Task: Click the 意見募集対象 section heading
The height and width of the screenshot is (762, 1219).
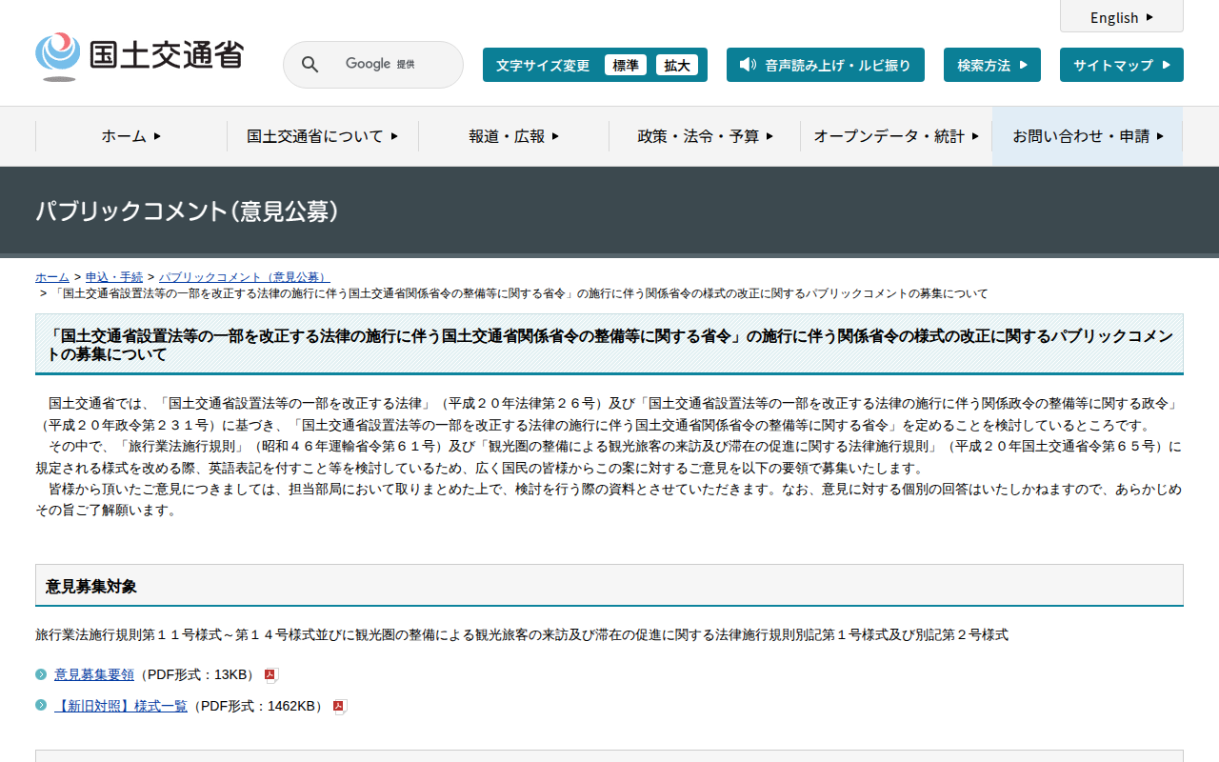Action: [609, 586]
